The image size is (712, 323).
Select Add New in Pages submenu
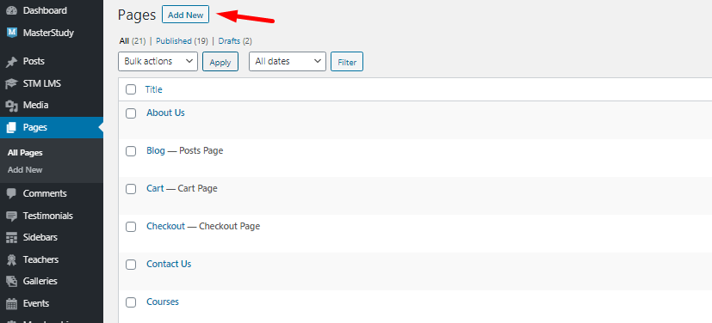(25, 170)
